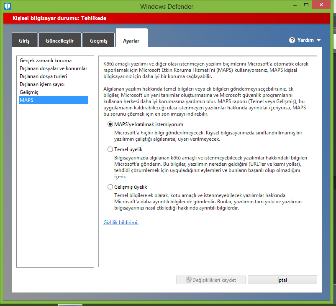Minimize the Windows Defender window
Image resolution: width=336 pixels, height=306 pixels.
pyautogui.click(x=295, y=5)
